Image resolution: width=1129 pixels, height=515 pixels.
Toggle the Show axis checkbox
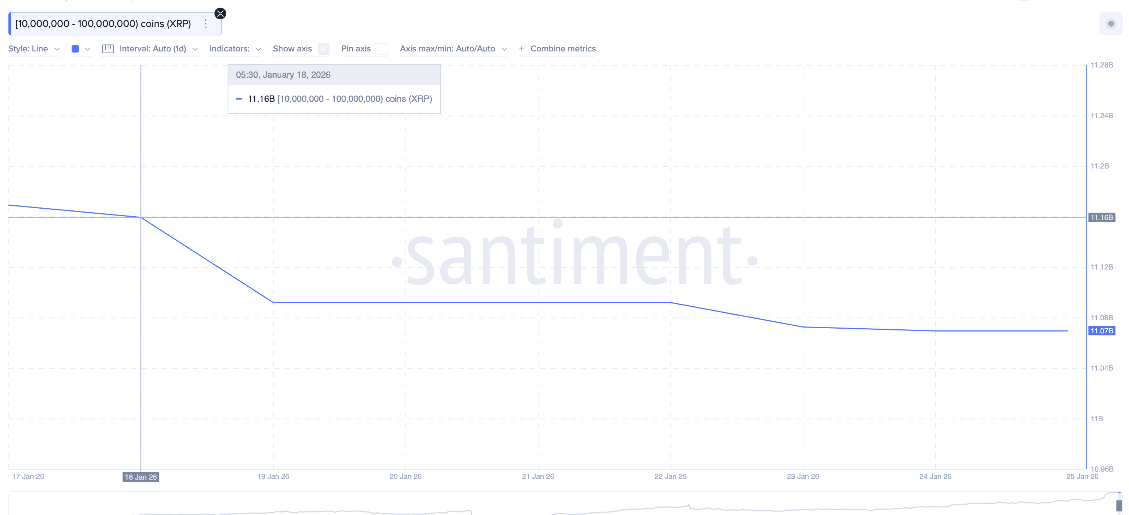(323, 49)
